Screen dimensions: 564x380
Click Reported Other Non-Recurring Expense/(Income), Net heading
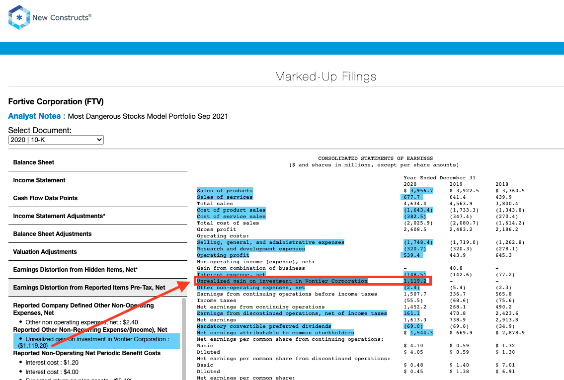90,330
